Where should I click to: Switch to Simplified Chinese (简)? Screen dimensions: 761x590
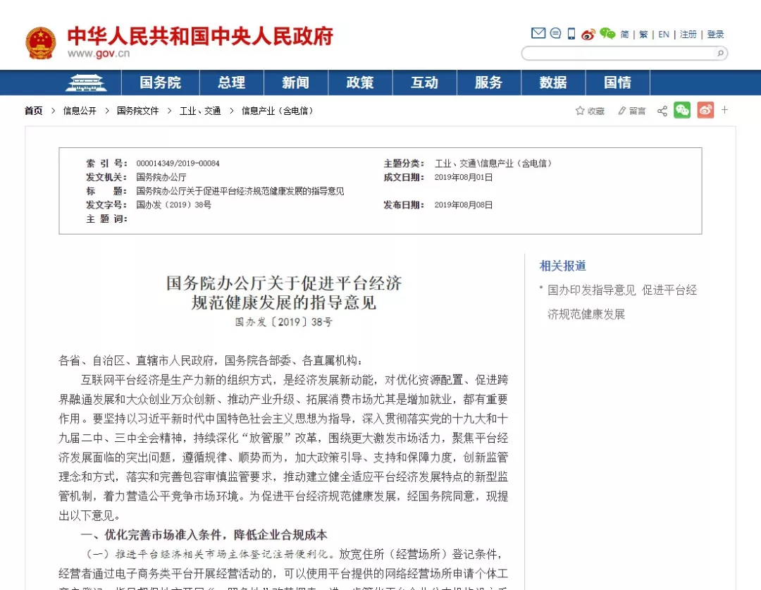(624, 35)
